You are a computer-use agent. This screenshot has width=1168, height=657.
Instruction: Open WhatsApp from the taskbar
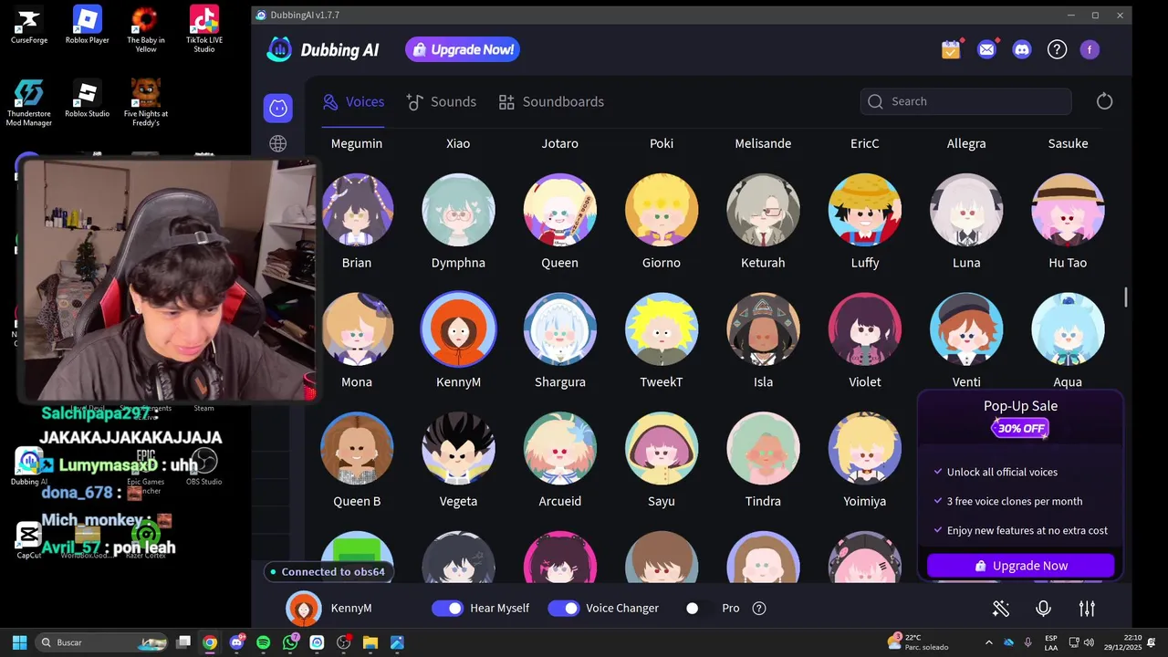tap(290, 642)
